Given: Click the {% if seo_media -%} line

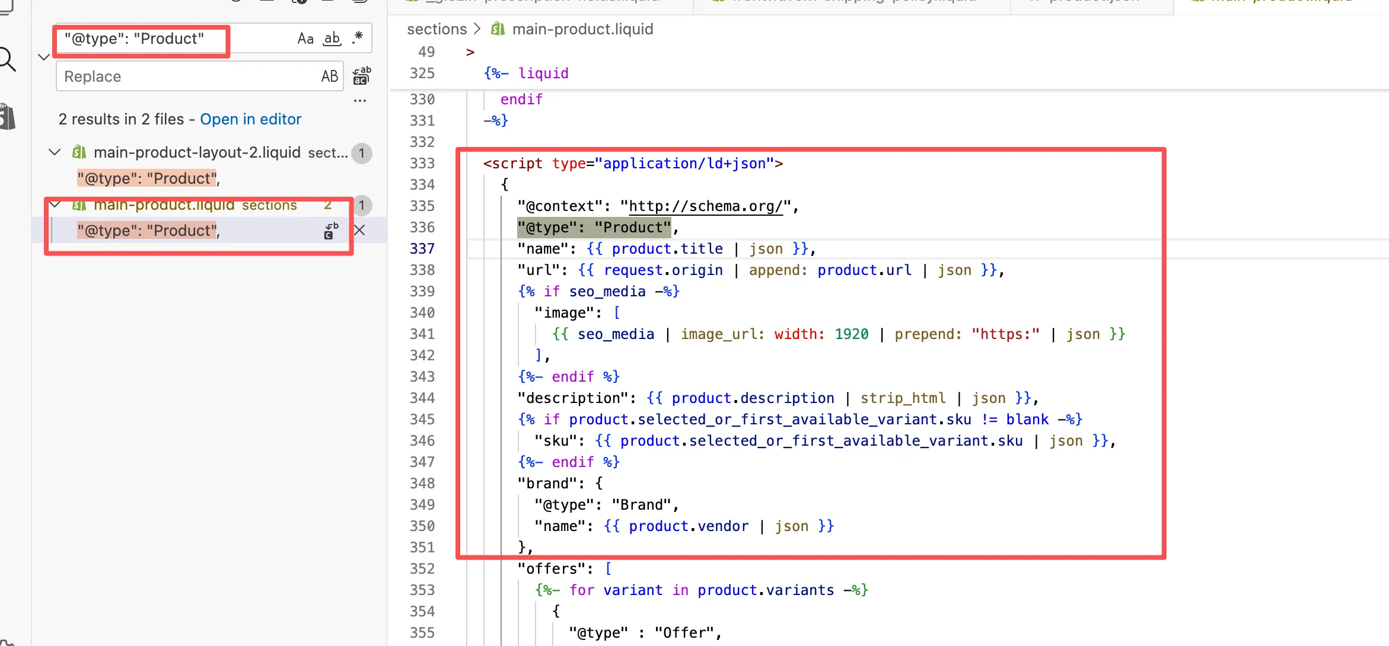Looking at the screenshot, I should tap(598, 291).
